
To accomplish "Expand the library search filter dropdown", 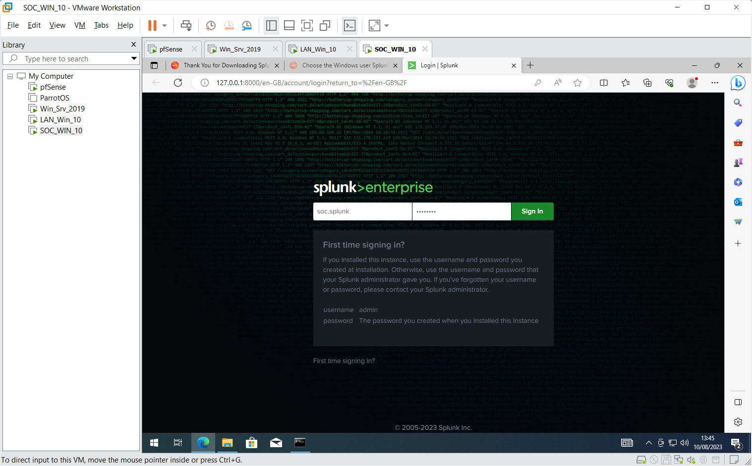I will point(134,58).
